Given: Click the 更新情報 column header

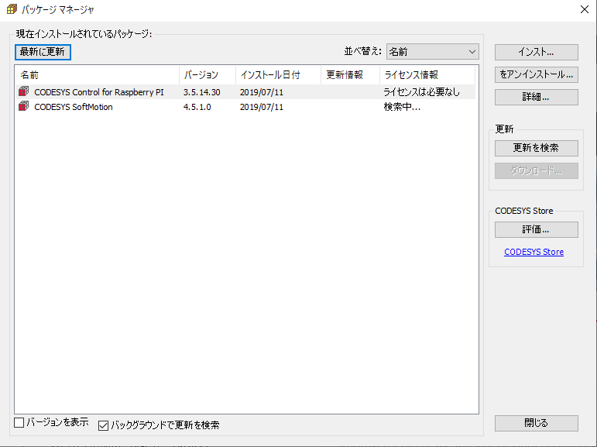Looking at the screenshot, I should (x=350, y=75).
